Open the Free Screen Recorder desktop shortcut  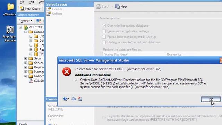pos(10,30)
